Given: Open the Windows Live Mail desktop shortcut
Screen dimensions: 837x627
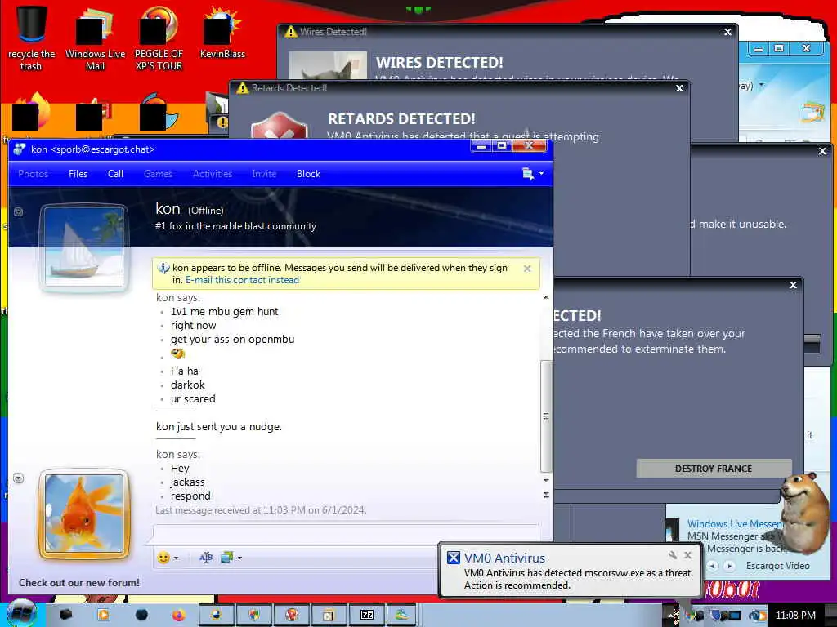Looking at the screenshot, I should [x=95, y=38].
